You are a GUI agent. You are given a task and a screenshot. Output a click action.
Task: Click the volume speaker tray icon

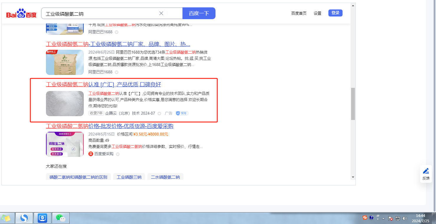(x=404, y=218)
